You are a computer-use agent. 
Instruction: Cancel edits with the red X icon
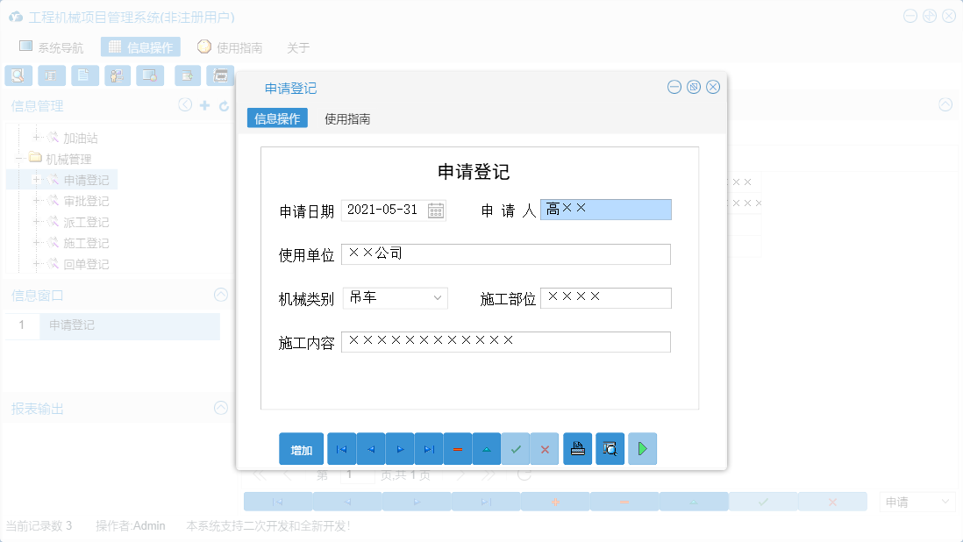(x=545, y=448)
